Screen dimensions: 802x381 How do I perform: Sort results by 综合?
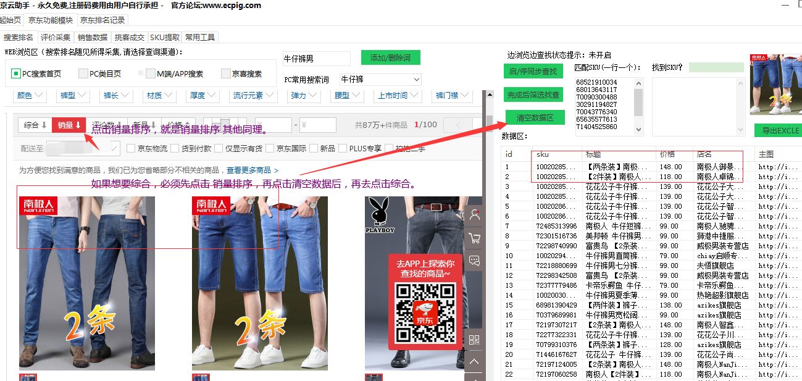point(35,125)
